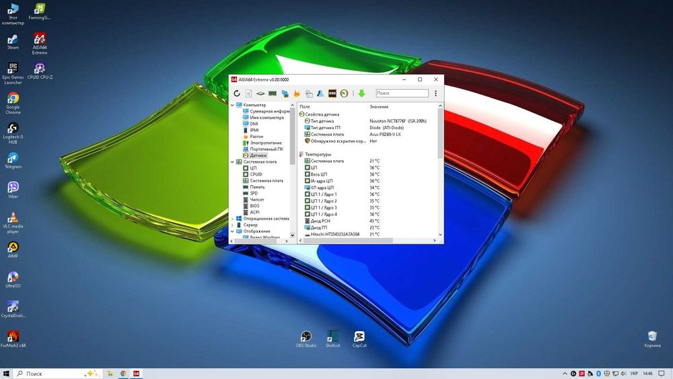Click right pane scroll down arrow
The width and height of the screenshot is (673, 379).
click(440, 235)
